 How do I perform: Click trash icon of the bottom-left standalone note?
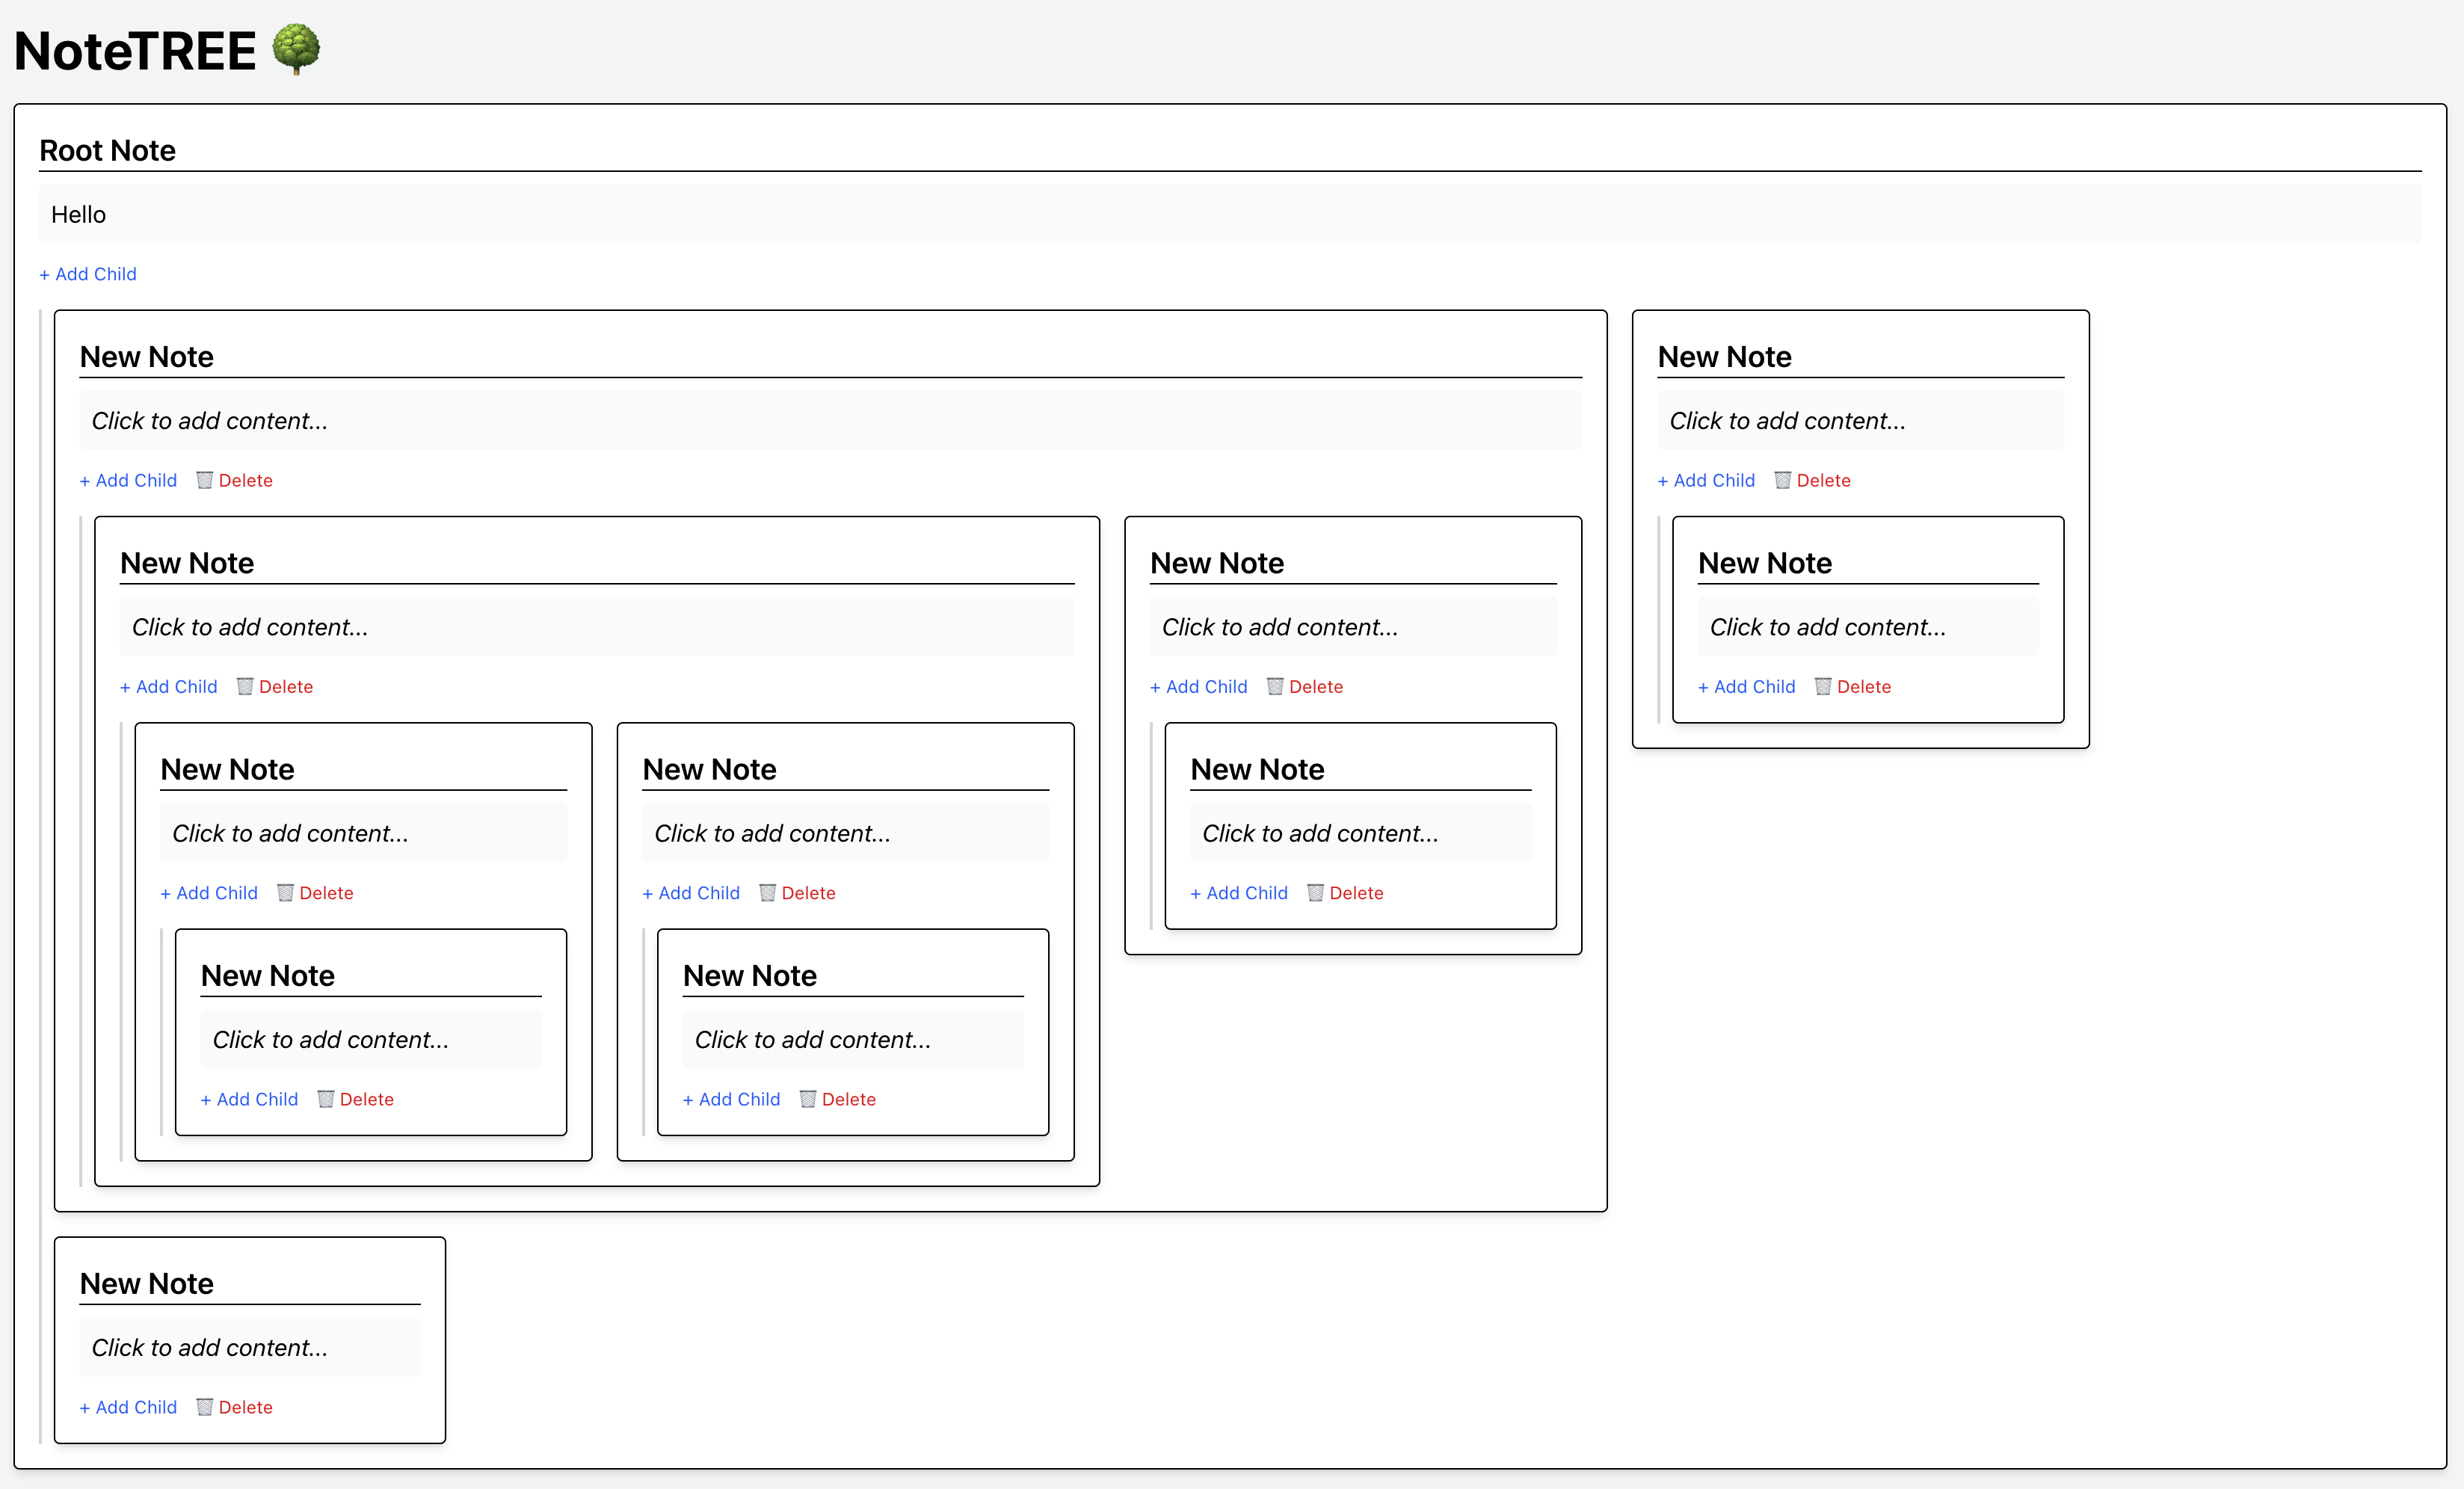pyautogui.click(x=205, y=1407)
